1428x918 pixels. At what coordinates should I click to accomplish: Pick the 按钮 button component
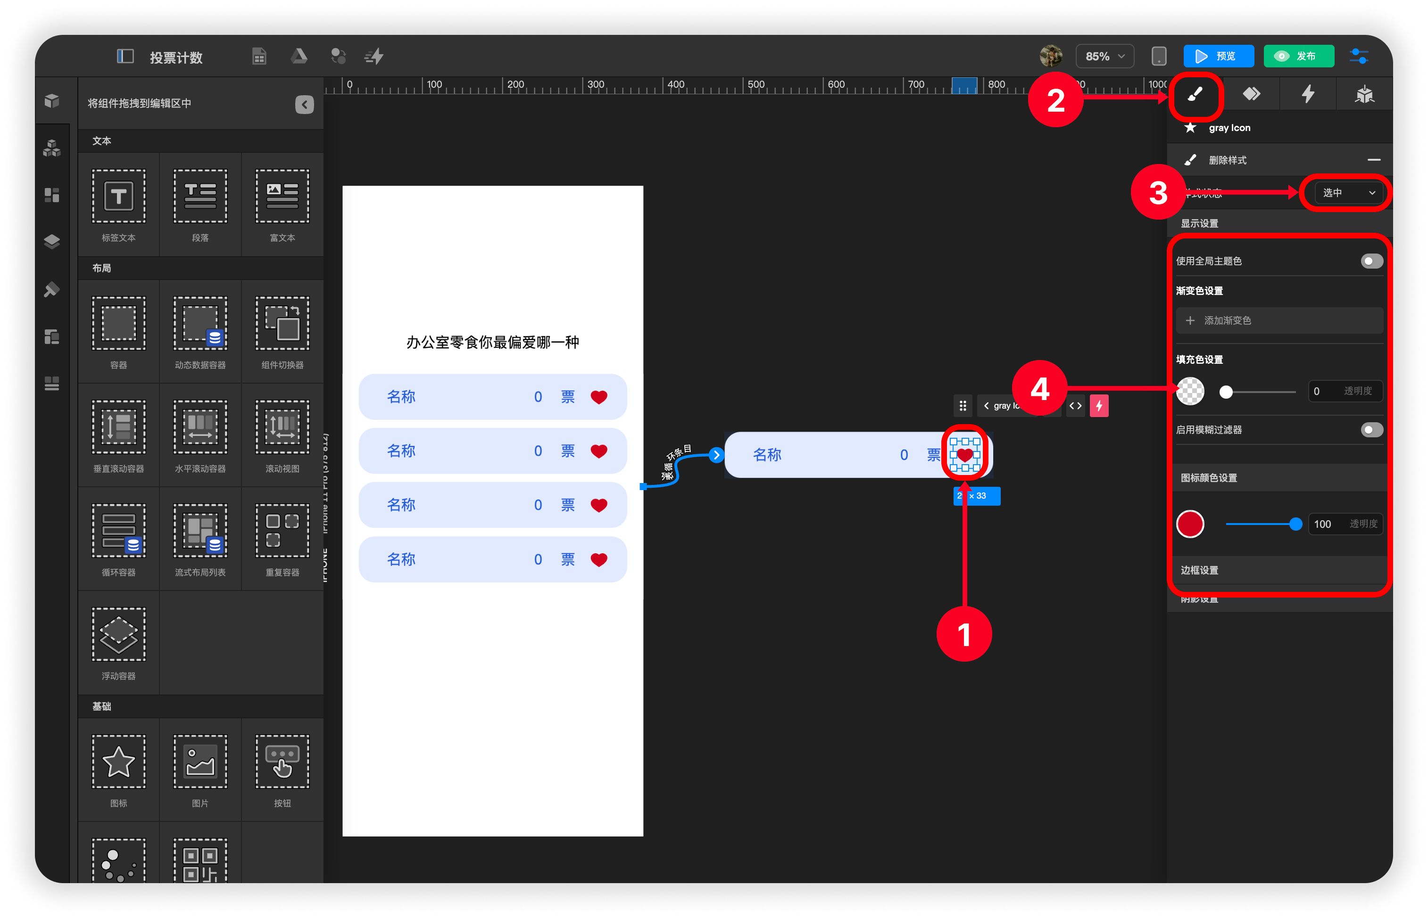(x=282, y=770)
